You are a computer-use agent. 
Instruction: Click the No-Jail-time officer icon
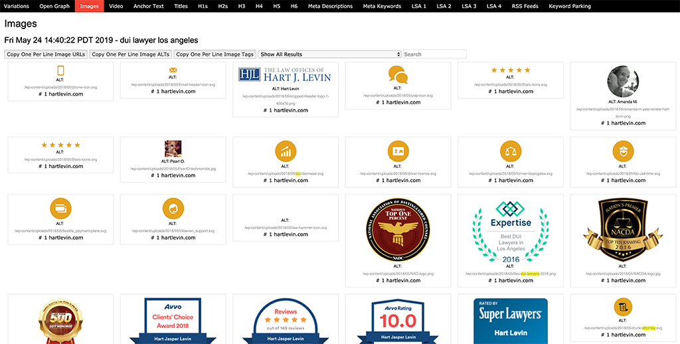(623, 151)
